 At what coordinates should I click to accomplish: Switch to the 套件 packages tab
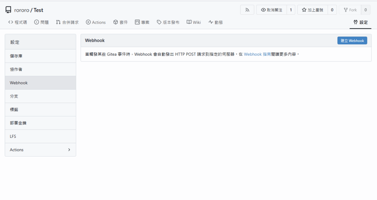tap(120, 22)
